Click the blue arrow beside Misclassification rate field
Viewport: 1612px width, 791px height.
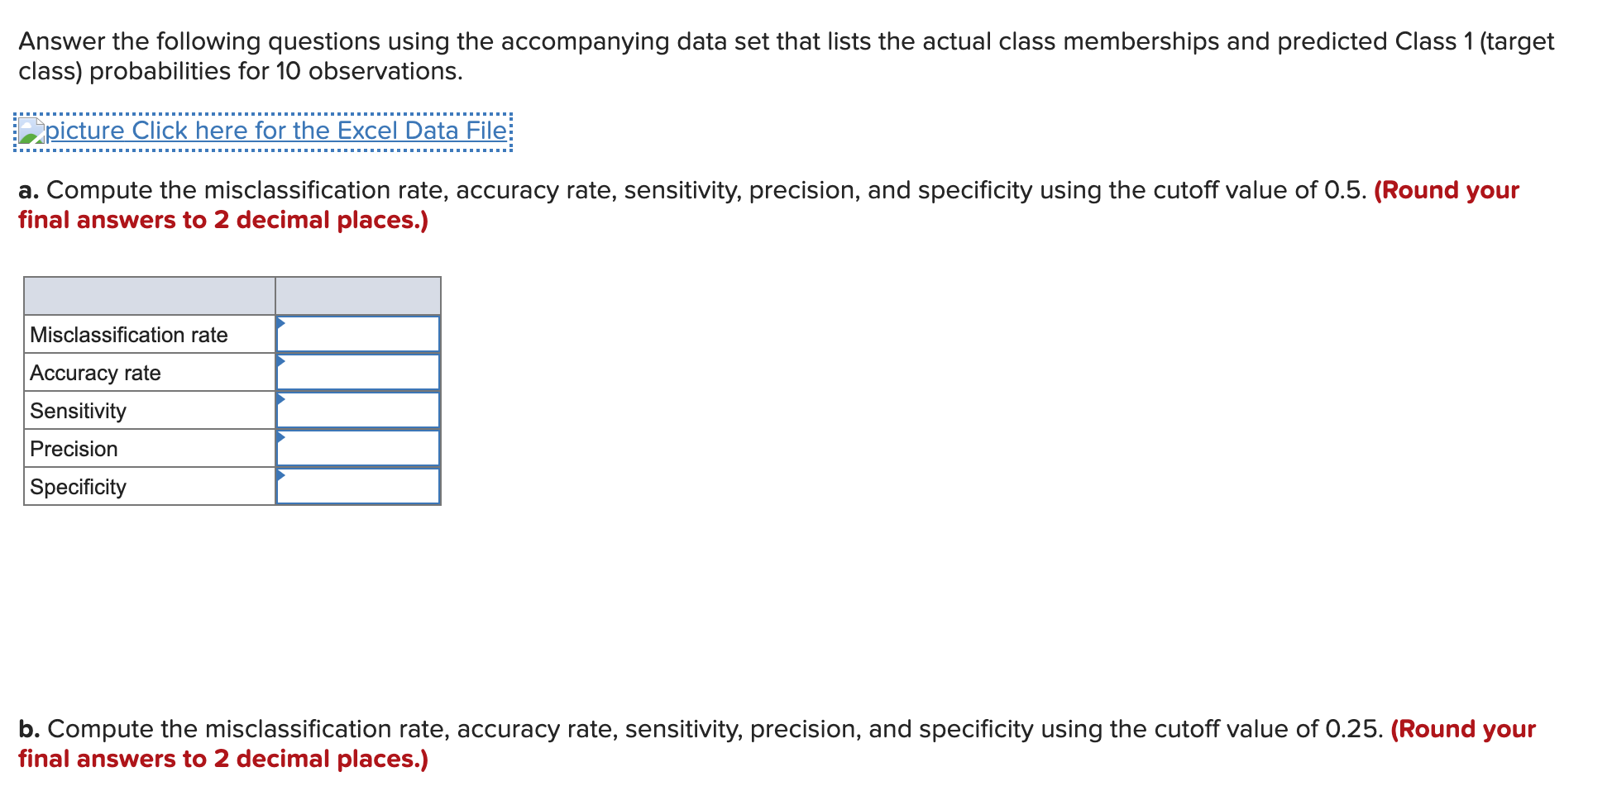[281, 324]
